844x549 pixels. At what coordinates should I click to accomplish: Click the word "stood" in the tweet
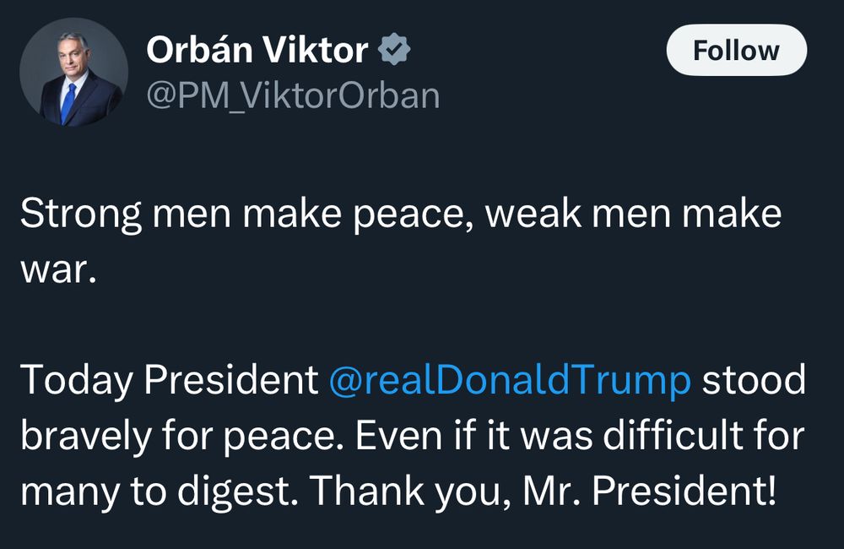point(754,380)
